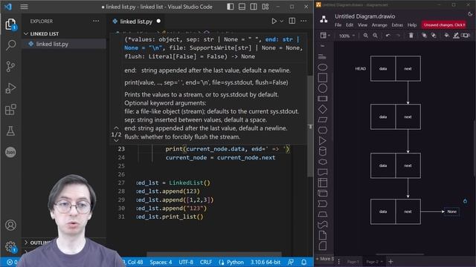Run the Python file with play icon
This screenshot has width=476, height=267.
[x=274, y=22]
